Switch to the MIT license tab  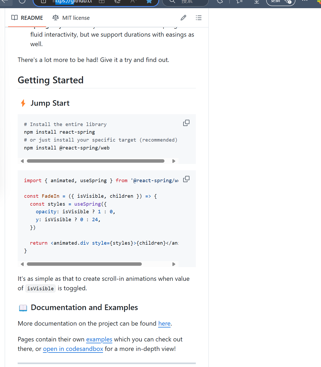click(71, 18)
